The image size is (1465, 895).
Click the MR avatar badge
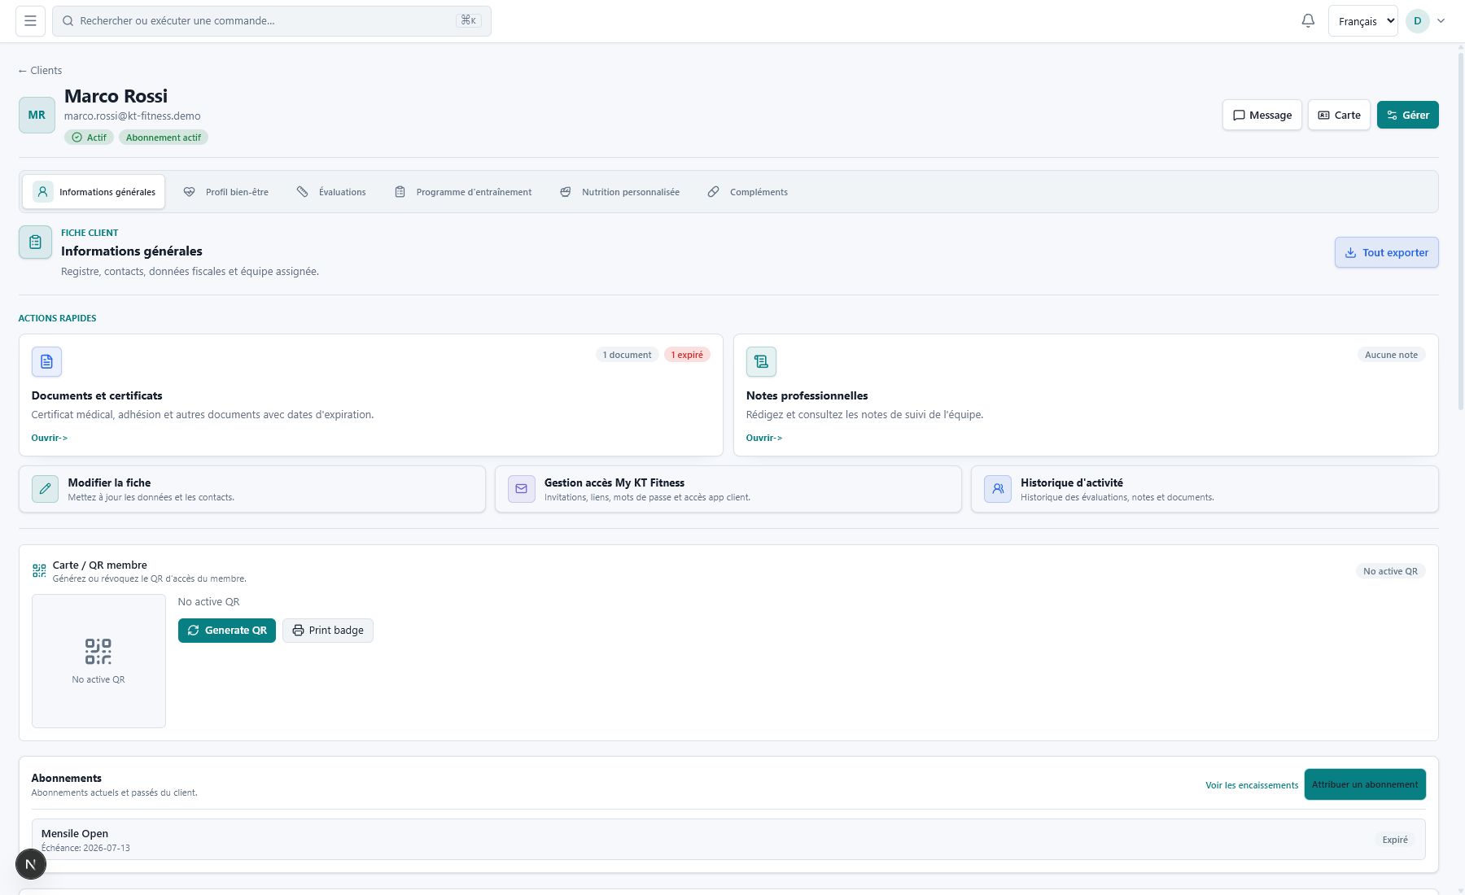coord(37,115)
